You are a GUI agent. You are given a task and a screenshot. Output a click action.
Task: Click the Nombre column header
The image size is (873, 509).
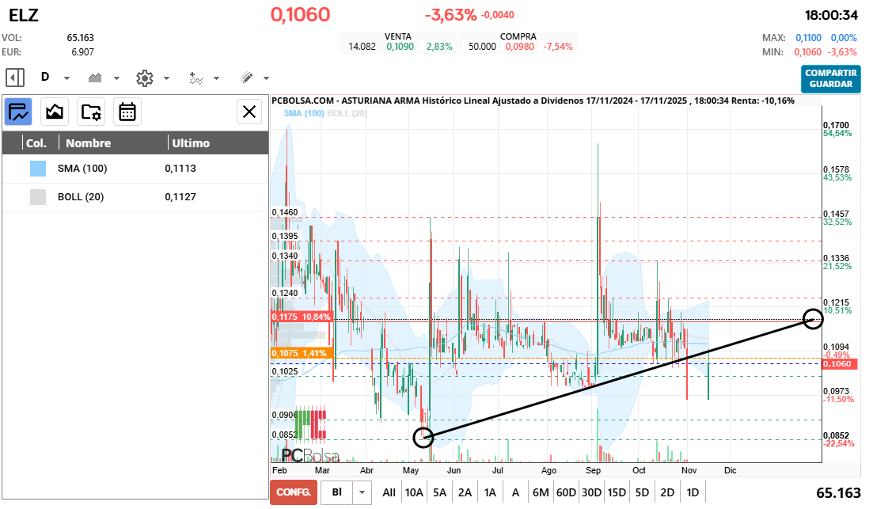[89, 143]
